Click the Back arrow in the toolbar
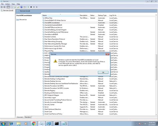The width and height of the screenshot is (158, 126). click(x=2, y=7)
